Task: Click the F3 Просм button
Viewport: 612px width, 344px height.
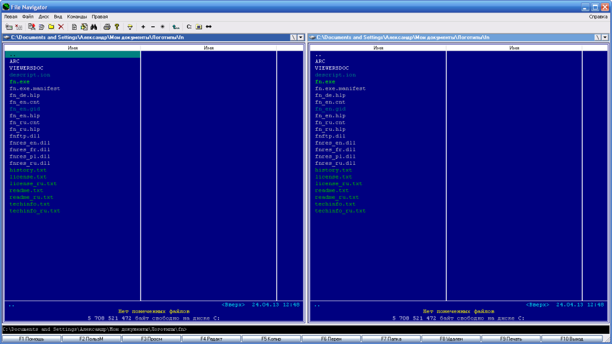Action: [x=151, y=339]
